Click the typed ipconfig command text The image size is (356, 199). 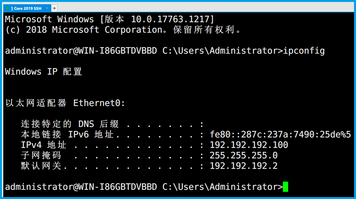(x=304, y=51)
